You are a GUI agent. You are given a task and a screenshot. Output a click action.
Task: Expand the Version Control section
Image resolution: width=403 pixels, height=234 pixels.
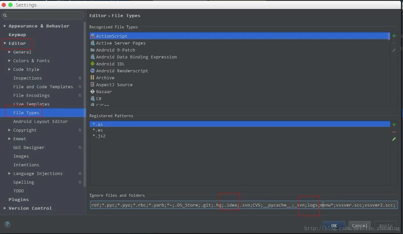tap(5, 208)
